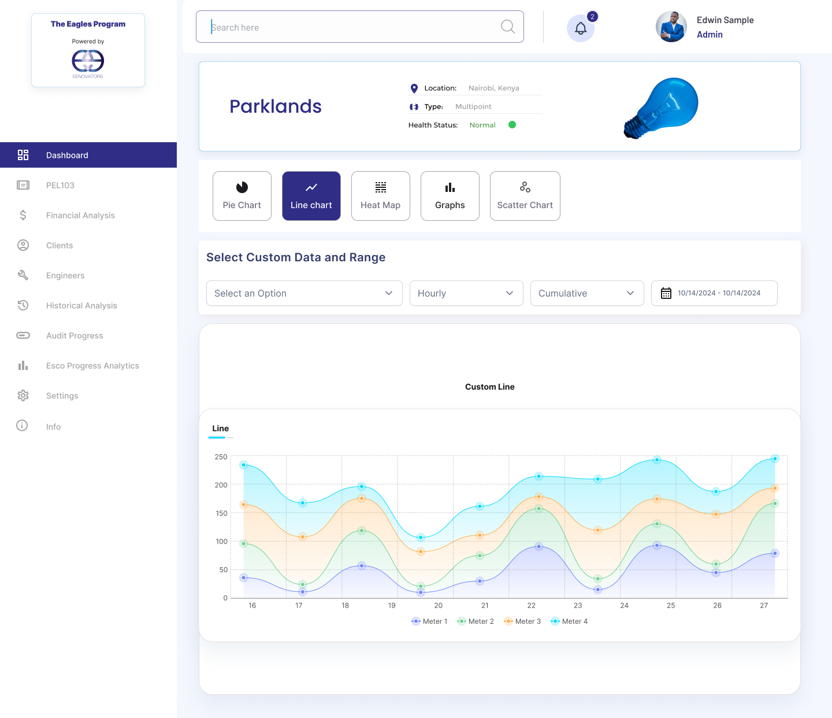
Task: Open the Select an Option dropdown
Action: coord(304,293)
